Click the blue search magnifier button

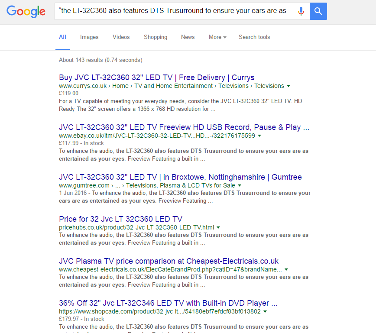[318, 11]
